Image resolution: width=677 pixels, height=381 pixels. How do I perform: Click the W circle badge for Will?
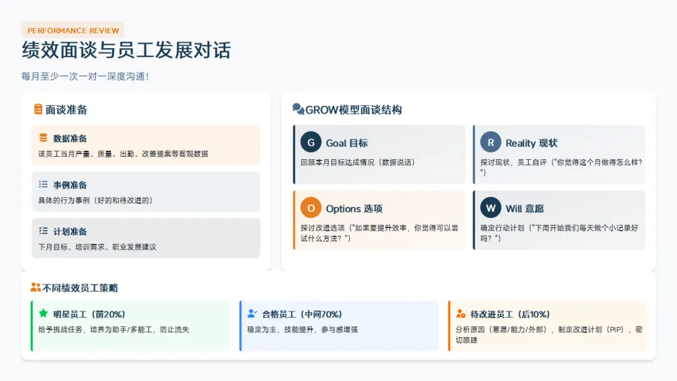point(490,208)
